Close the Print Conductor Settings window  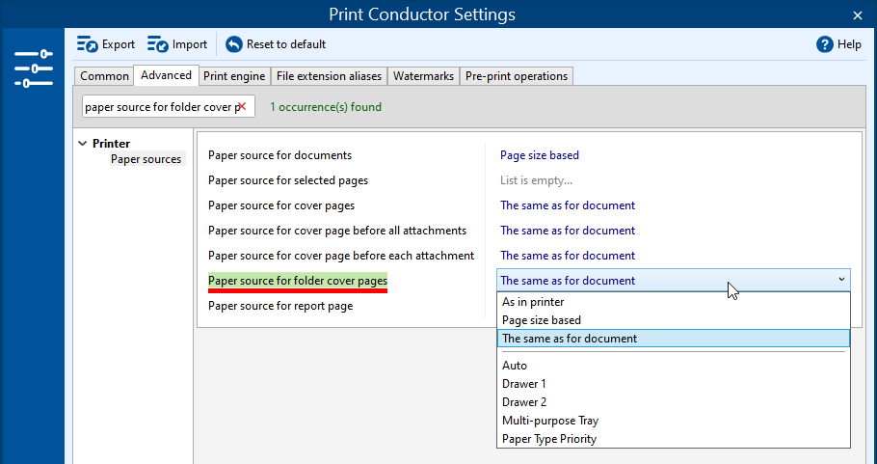(858, 14)
